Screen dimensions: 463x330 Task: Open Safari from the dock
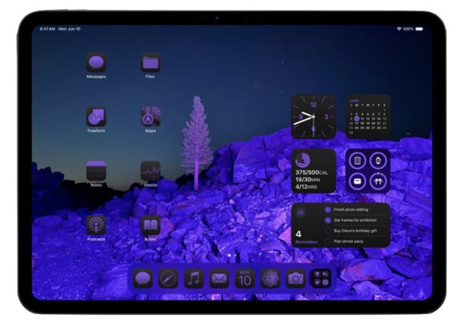pos(168,278)
